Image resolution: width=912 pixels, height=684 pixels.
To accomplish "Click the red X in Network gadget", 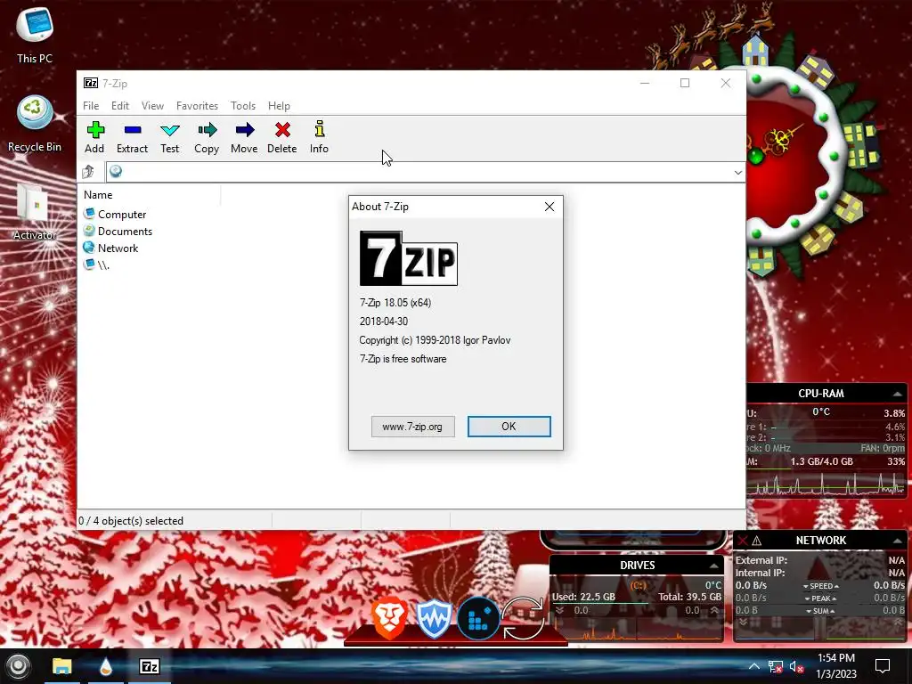I will 742,541.
